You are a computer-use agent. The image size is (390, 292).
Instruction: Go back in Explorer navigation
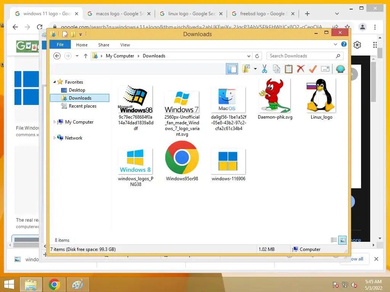[57, 56]
